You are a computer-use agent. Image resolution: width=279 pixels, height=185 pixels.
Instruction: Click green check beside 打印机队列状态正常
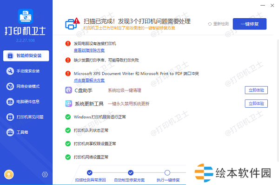tap(68, 130)
